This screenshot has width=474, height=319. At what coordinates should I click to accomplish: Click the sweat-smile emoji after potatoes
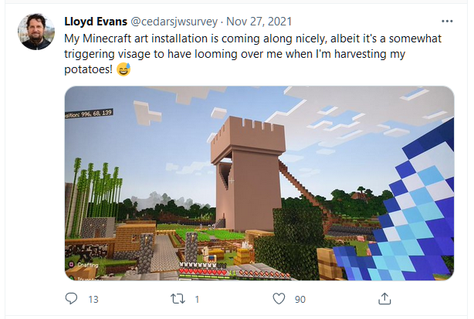(x=124, y=69)
